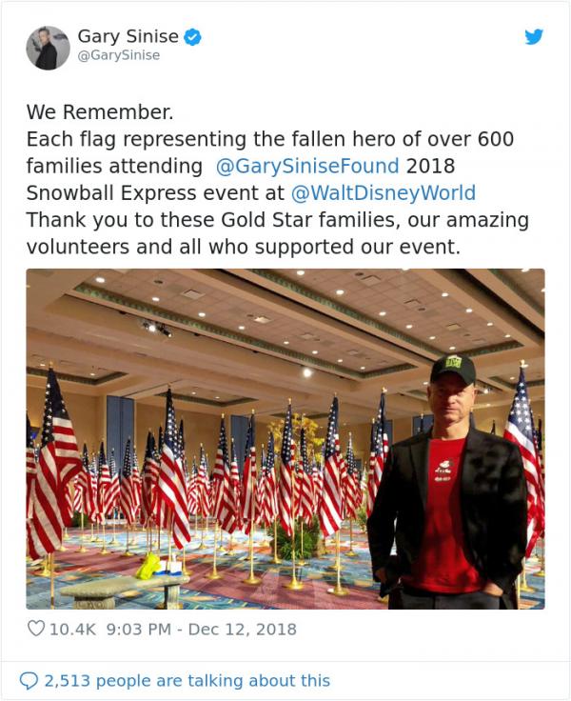Screen dimensions: 571x701
Task: Click the 10.4K like count
Action: coord(69,629)
